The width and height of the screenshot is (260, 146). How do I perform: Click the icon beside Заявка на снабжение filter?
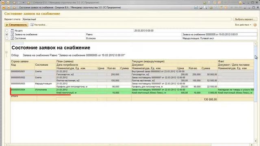click(x=12, y=34)
